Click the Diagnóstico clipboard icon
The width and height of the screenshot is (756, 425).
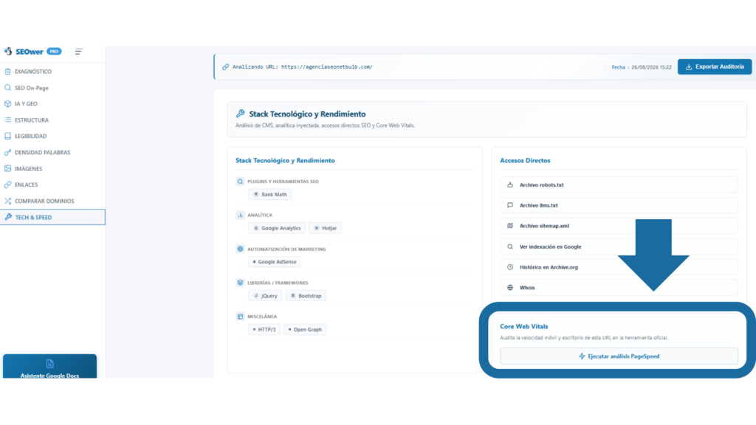(x=7, y=72)
